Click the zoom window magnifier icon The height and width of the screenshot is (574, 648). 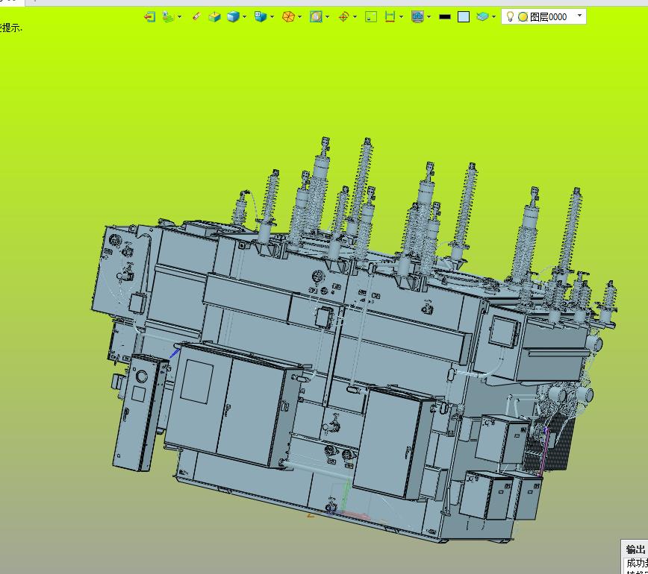[x=316, y=17]
